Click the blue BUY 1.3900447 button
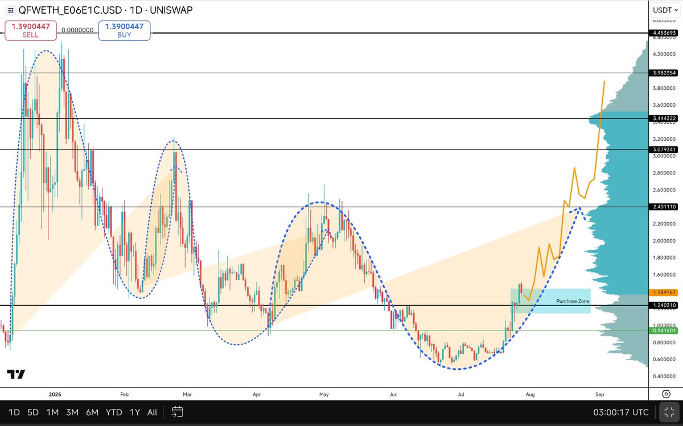The width and height of the screenshot is (683, 426). click(124, 31)
